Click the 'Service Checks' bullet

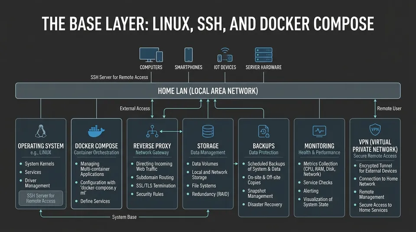click(318, 183)
